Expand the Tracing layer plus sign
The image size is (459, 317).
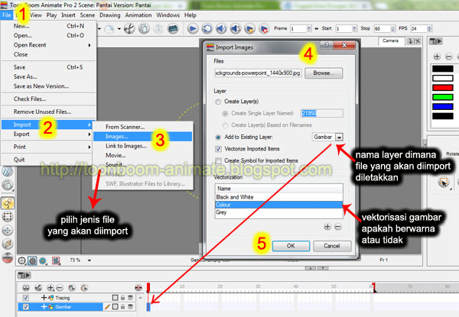pyautogui.click(x=44, y=298)
